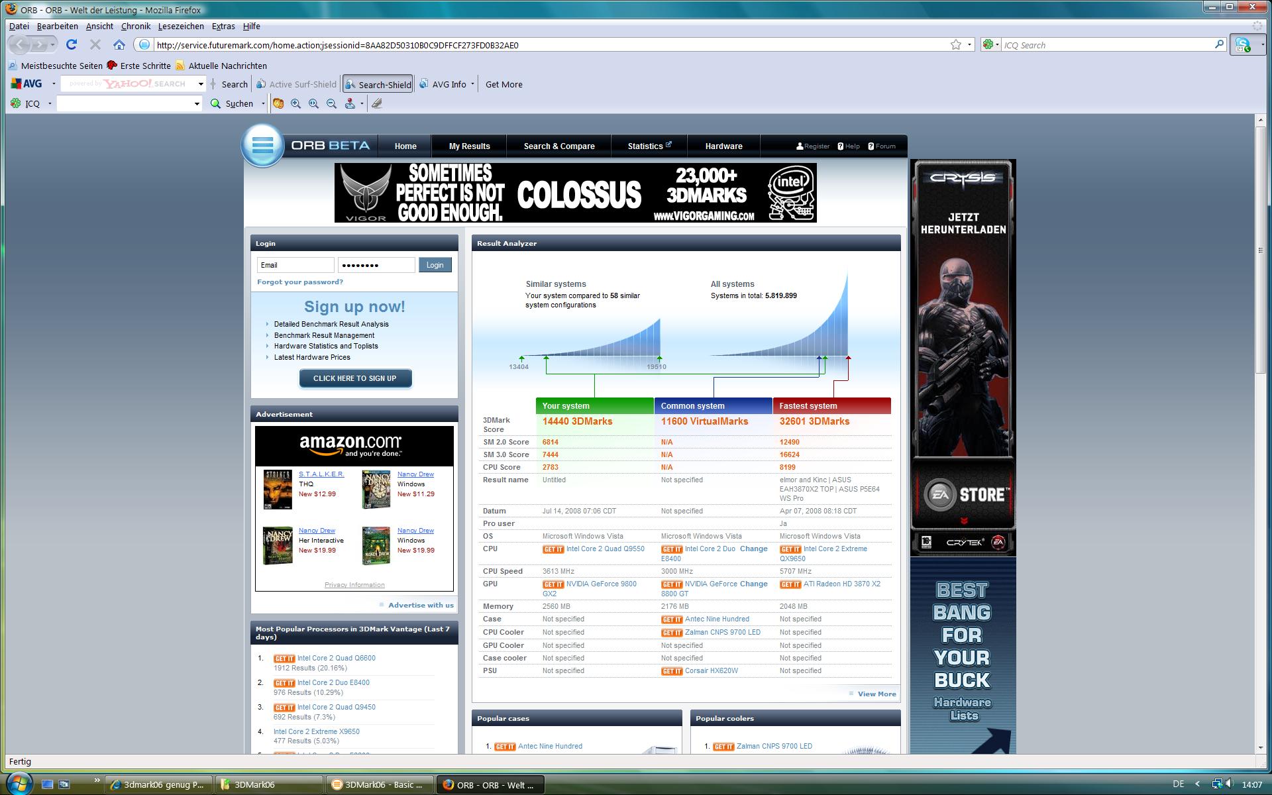Screen dimensions: 1272x795
Task: Open the ICQ toolbar text field dropdown
Action: pyautogui.click(x=196, y=103)
